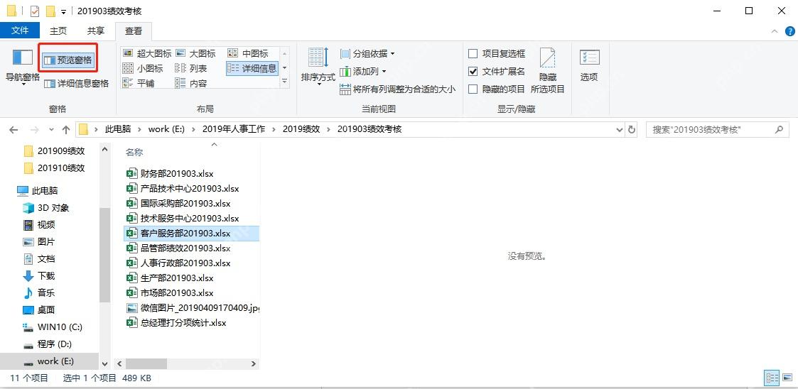Switch to the 共享 ribbon tab
Image resolution: width=798 pixels, height=389 pixels.
[96, 31]
